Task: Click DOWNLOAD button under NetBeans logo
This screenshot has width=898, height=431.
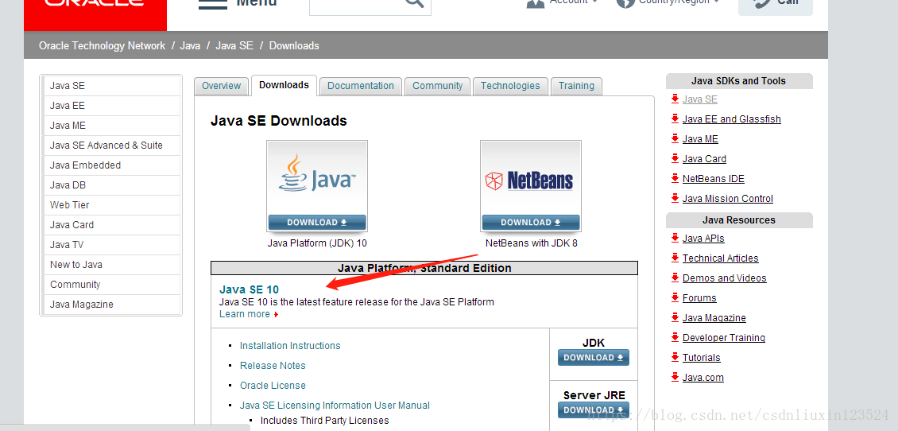Action: click(x=530, y=223)
